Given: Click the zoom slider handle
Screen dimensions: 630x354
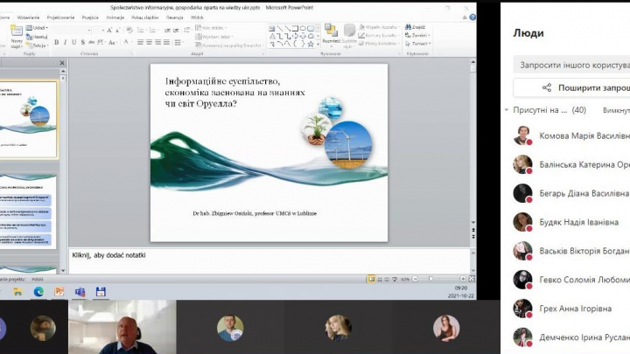Looking at the screenshot, I should 430,279.
